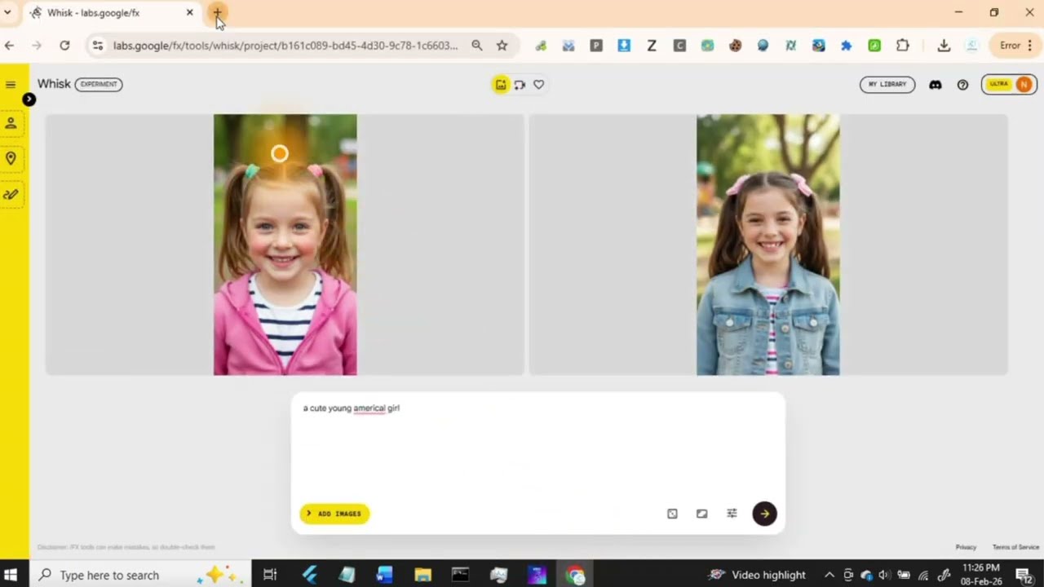Image resolution: width=1044 pixels, height=587 pixels.
Task: Select the Scene location pin icon
Action: [x=11, y=158]
